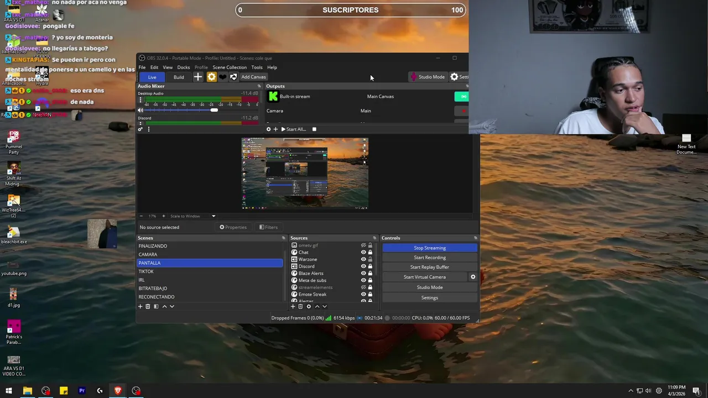Unlock the Emote Streak source lock
708x398 pixels.
(370, 294)
